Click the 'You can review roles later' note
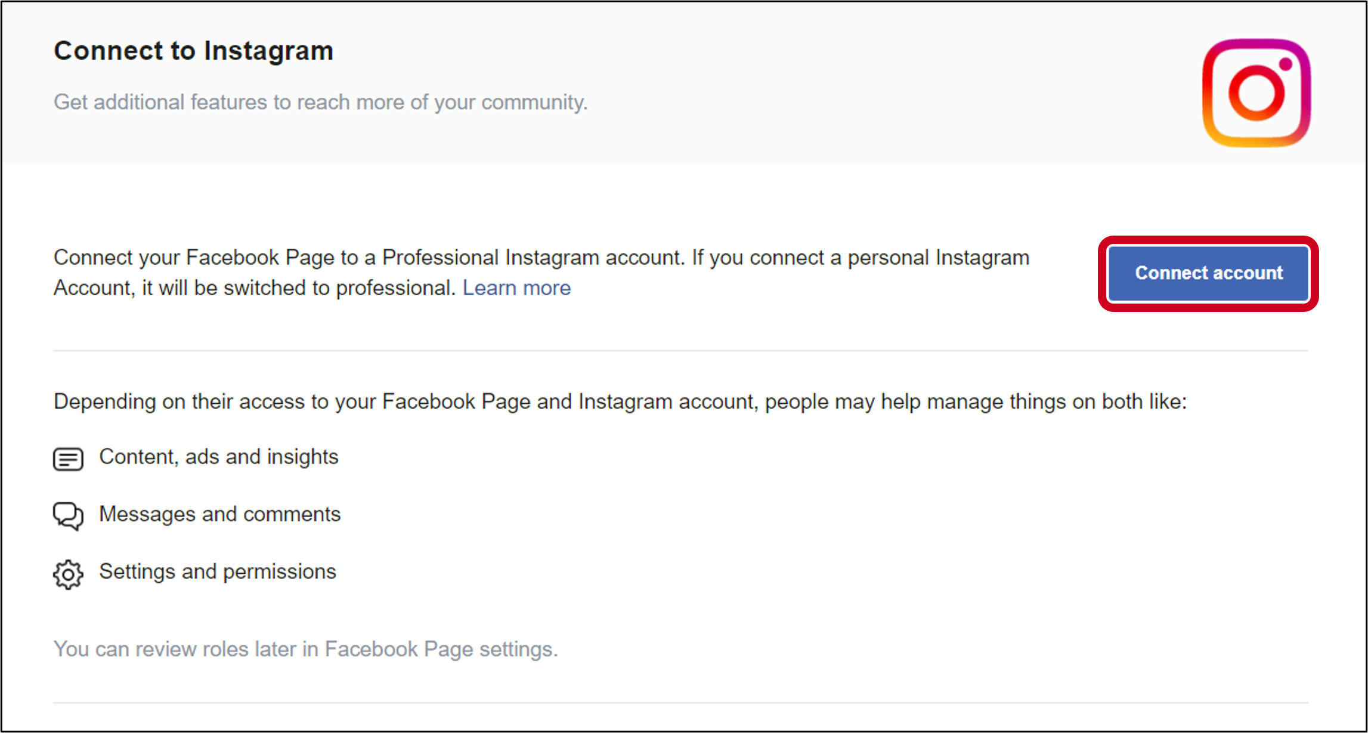 (306, 649)
